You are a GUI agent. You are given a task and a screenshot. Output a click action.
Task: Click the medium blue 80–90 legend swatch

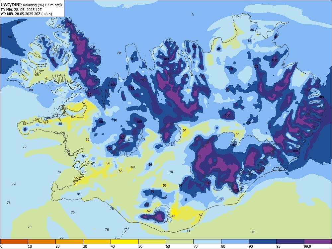click(x=235, y=242)
